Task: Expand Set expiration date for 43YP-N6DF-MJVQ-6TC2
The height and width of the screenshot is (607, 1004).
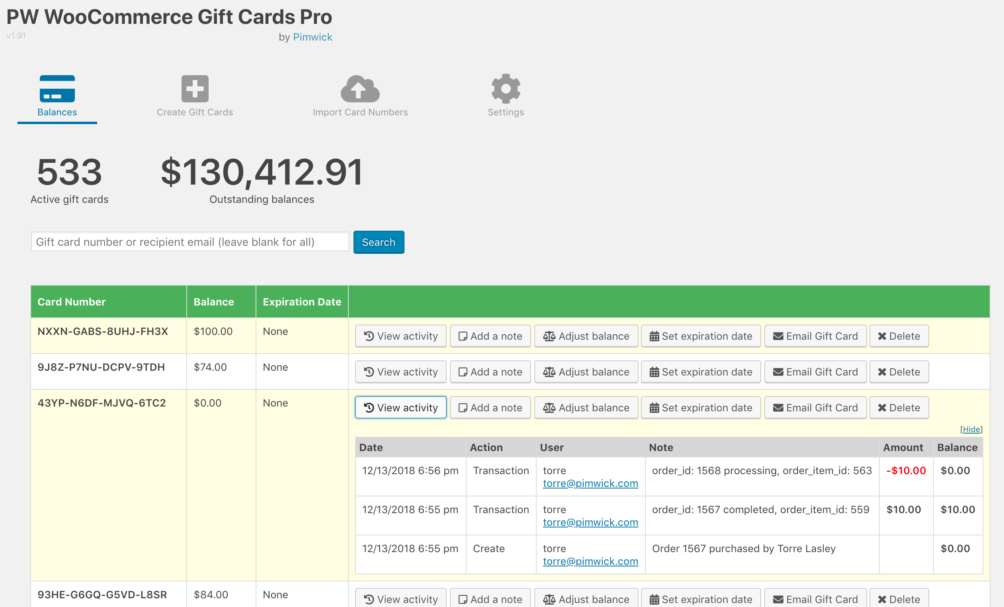Action: [x=701, y=407]
